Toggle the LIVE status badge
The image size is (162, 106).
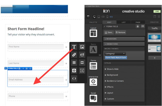(x=157, y=11)
